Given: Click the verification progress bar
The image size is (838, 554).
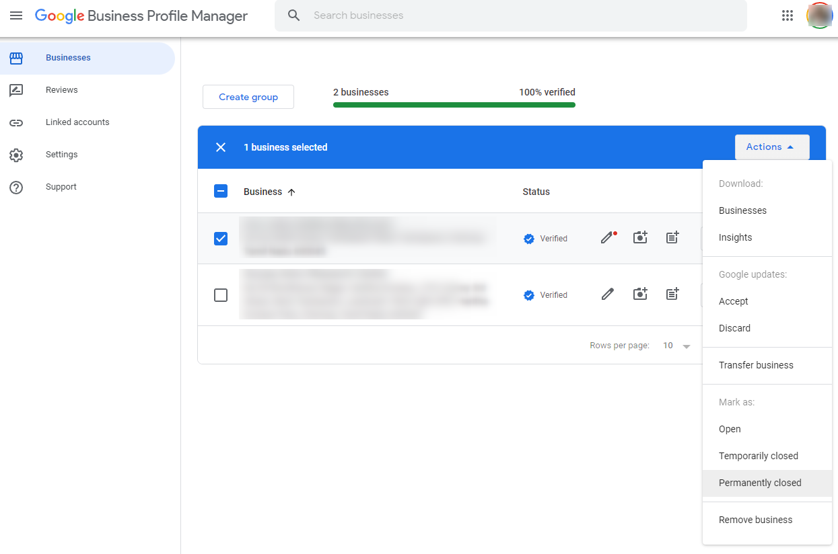Looking at the screenshot, I should tap(454, 105).
